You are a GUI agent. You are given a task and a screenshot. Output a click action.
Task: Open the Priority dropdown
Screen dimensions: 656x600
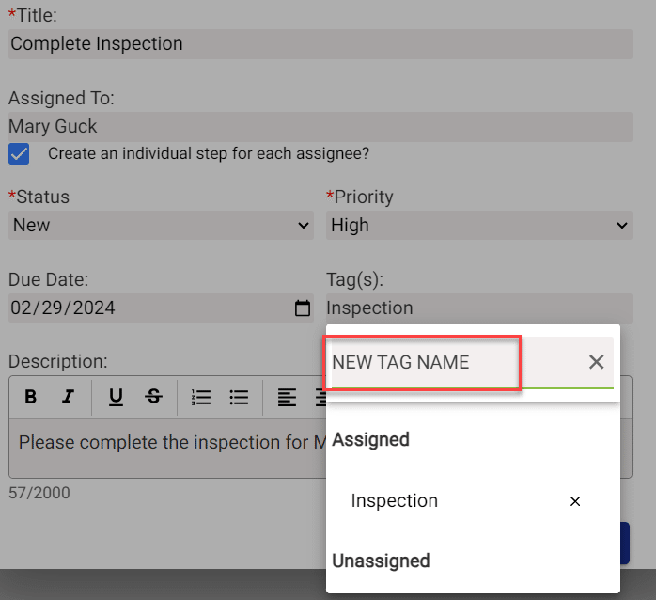(x=479, y=226)
